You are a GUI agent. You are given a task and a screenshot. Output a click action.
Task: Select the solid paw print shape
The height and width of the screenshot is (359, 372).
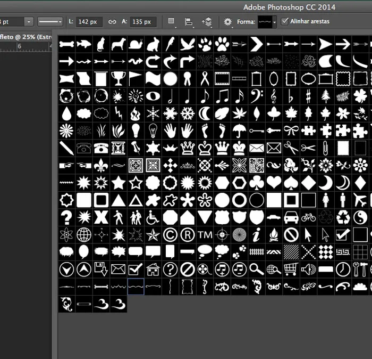click(222, 44)
